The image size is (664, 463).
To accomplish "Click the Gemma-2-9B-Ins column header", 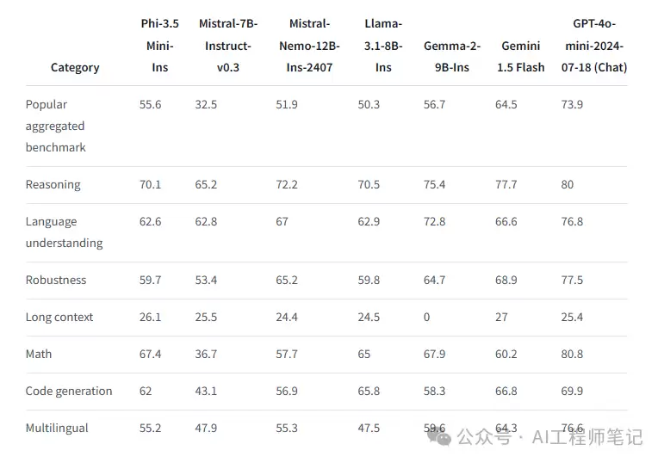I will tap(452, 56).
